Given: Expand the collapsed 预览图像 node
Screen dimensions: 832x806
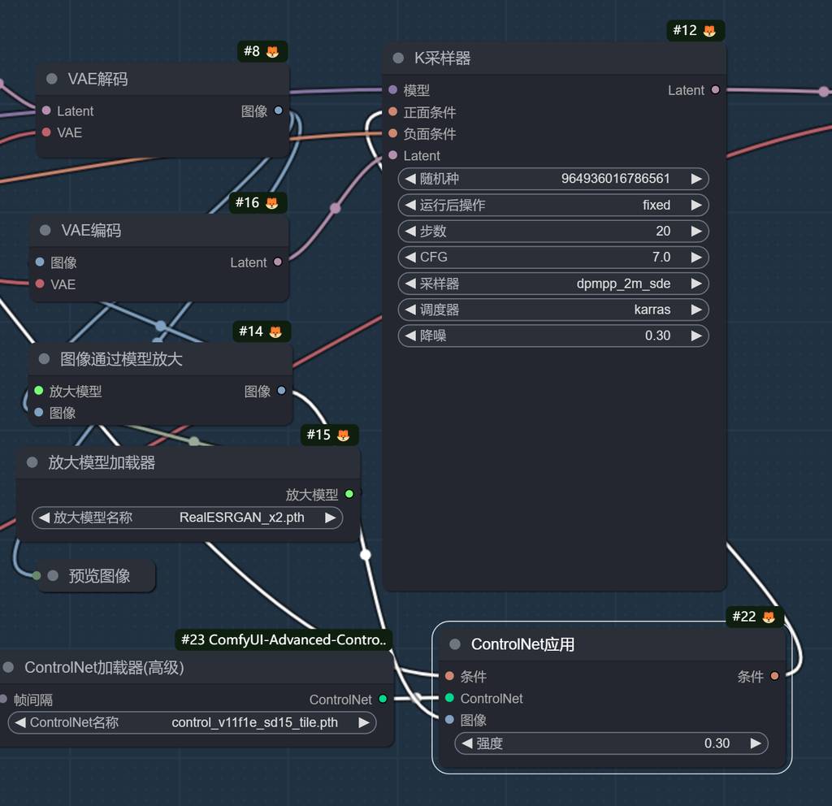Looking at the screenshot, I should [54, 576].
